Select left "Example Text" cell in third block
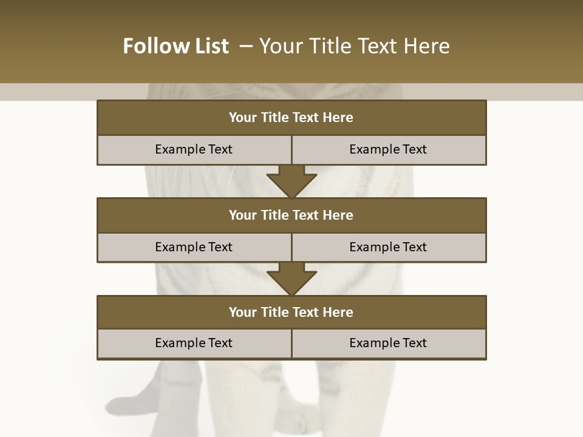This screenshot has width=583, height=437. (x=194, y=344)
